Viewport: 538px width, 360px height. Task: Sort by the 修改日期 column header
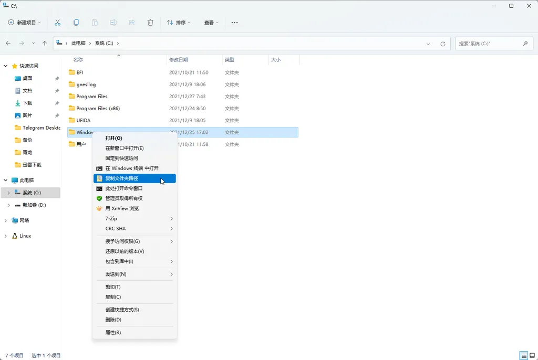[179, 60]
